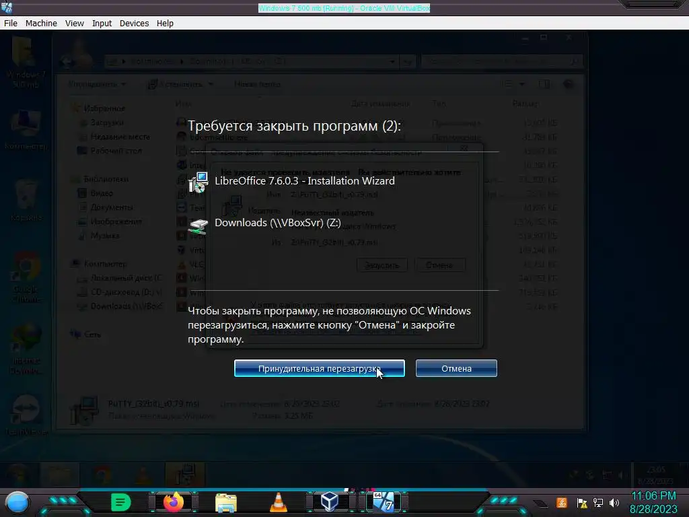Click the network drive icon beside Downloads
Screen dimensions: 689x517
click(x=198, y=226)
